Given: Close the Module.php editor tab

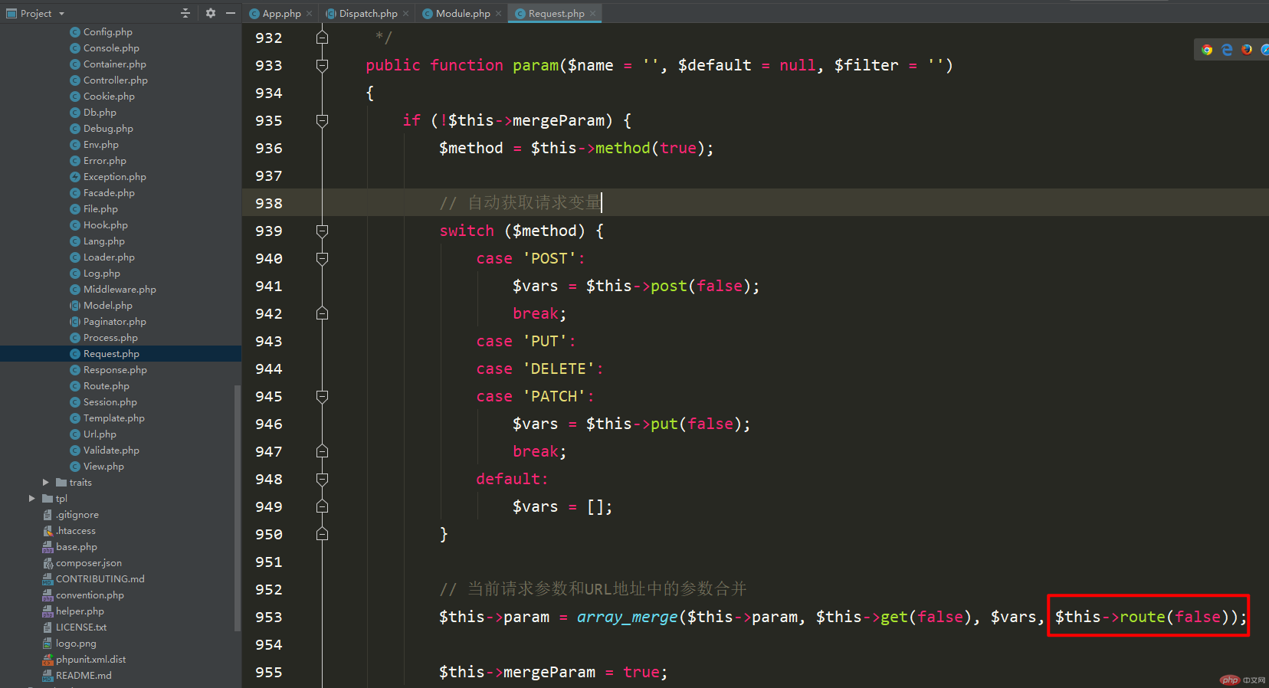Looking at the screenshot, I should [x=499, y=14].
